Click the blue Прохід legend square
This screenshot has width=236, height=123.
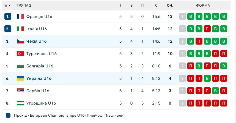tap(8, 116)
